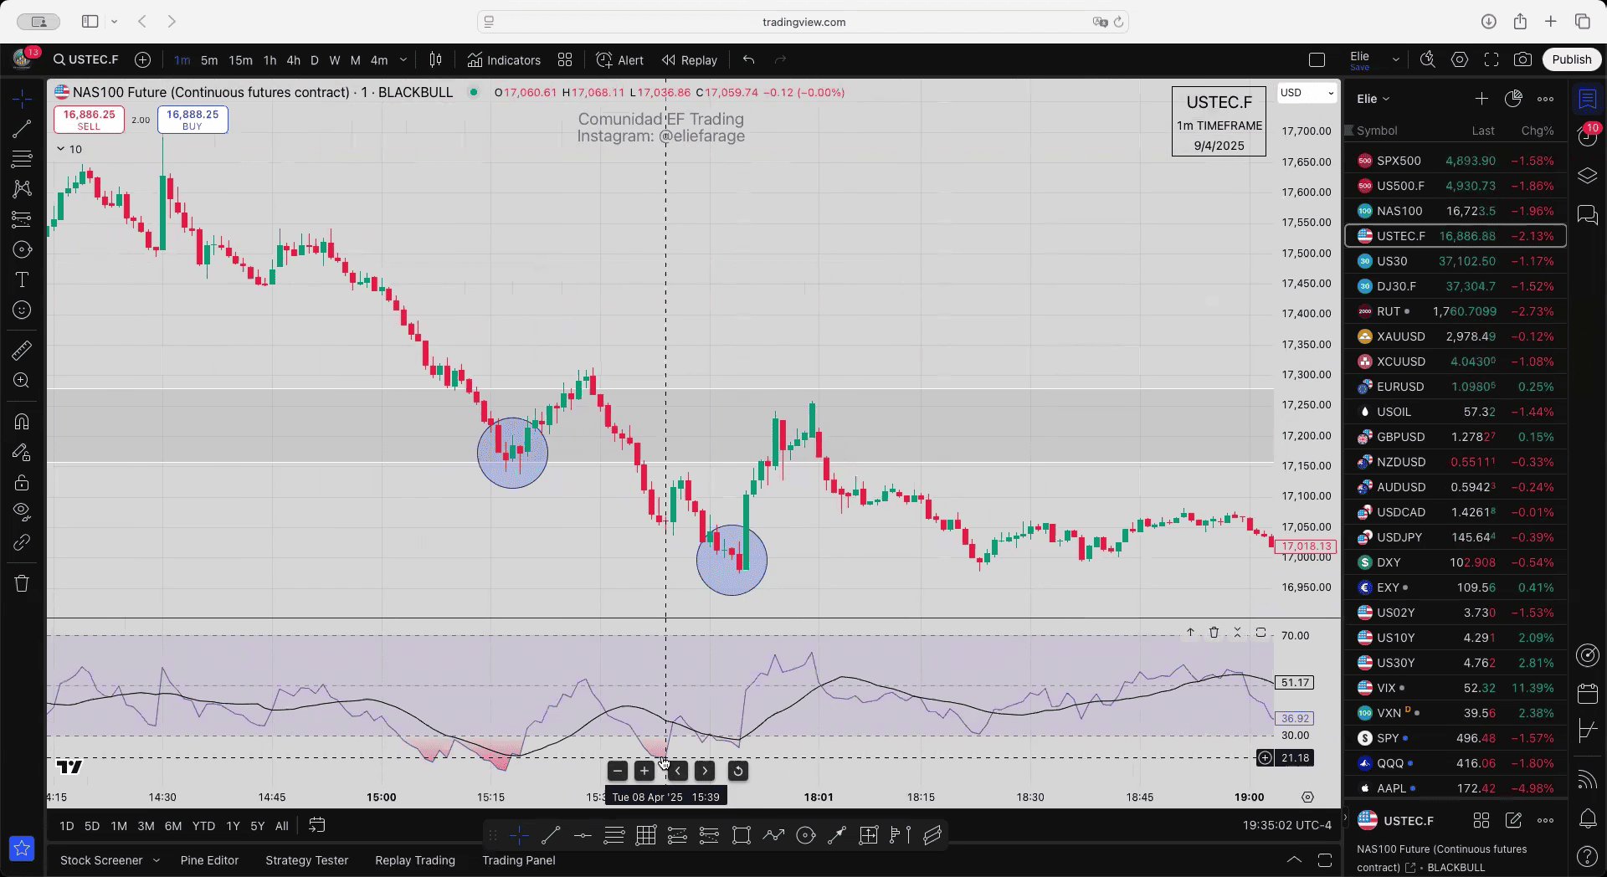Open the forecasting and measurement tools
This screenshot has width=1607, height=877.
click(23, 219)
